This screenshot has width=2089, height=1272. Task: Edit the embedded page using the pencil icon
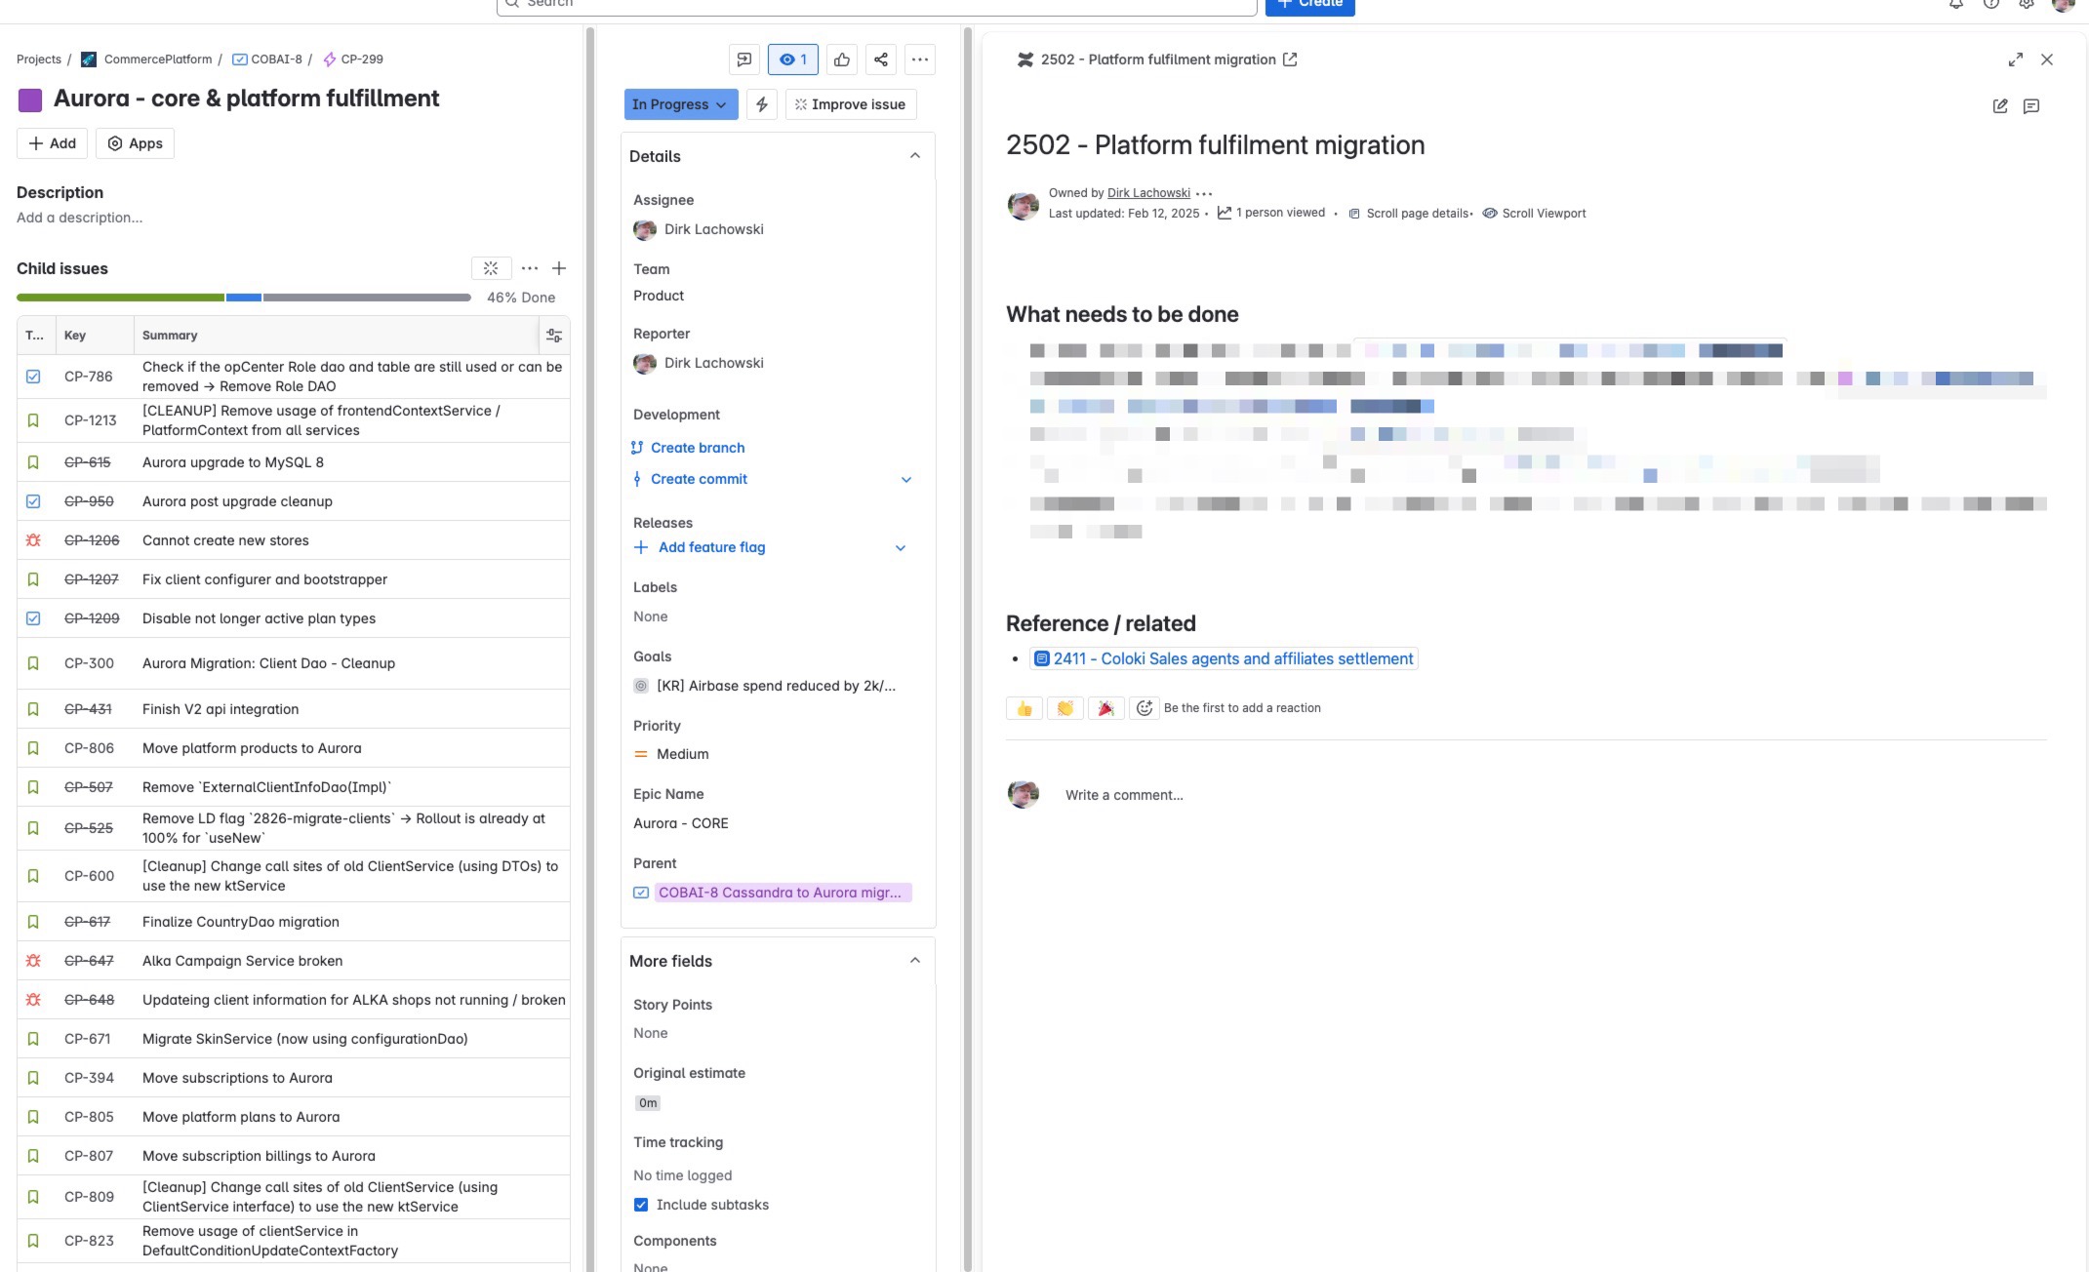[x=1998, y=106]
